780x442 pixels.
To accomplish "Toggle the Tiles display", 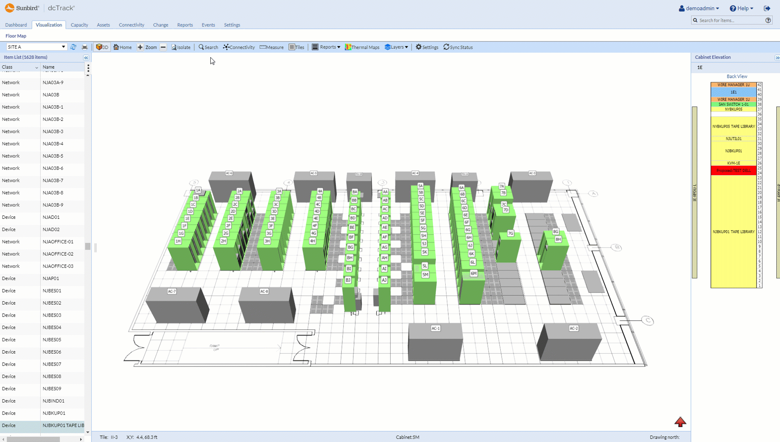I will click(x=296, y=47).
